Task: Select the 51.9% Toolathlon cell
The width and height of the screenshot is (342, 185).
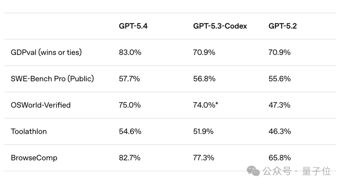Action: coord(203,131)
